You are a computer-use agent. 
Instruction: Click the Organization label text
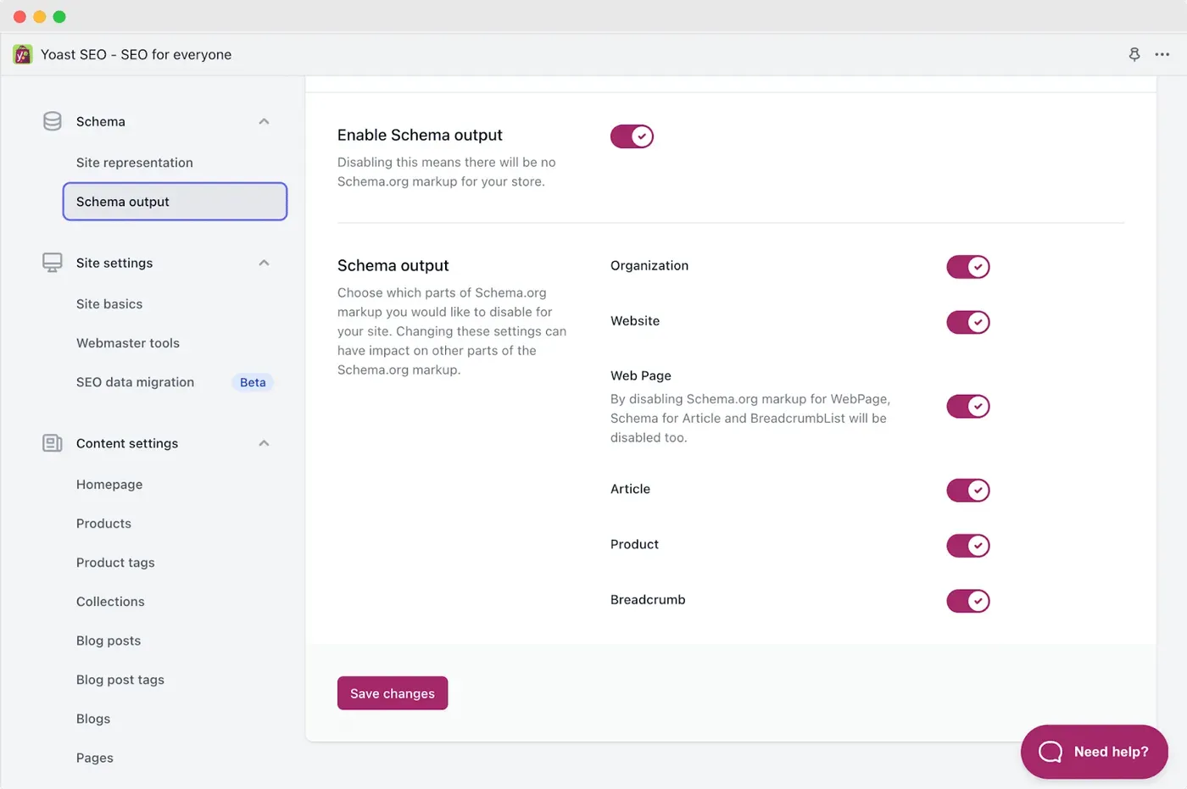pos(649,265)
